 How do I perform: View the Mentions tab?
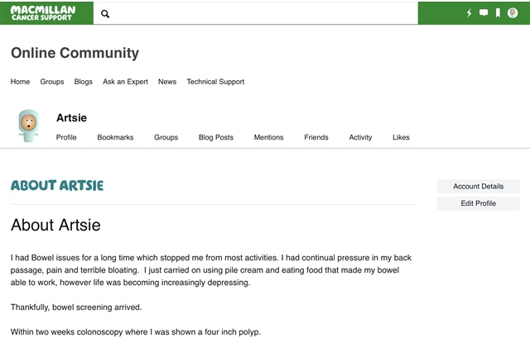click(268, 137)
